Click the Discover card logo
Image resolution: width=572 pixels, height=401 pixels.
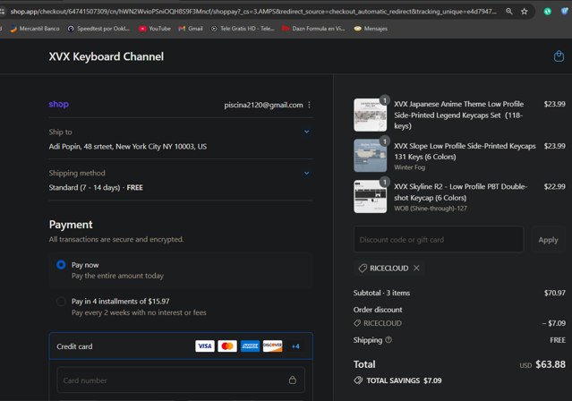pos(272,346)
